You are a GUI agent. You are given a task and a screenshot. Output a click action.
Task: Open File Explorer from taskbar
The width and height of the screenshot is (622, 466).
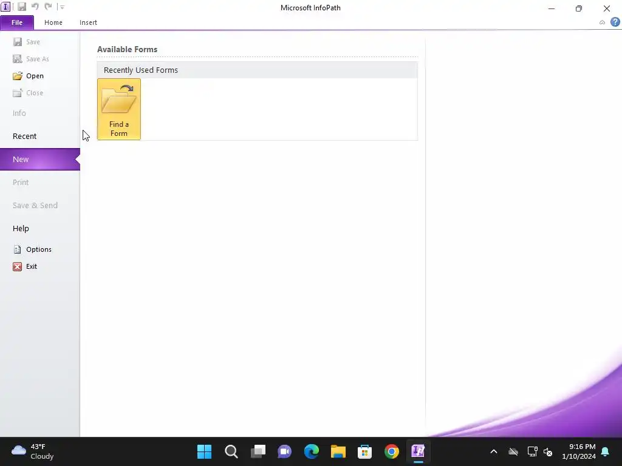[338, 451]
